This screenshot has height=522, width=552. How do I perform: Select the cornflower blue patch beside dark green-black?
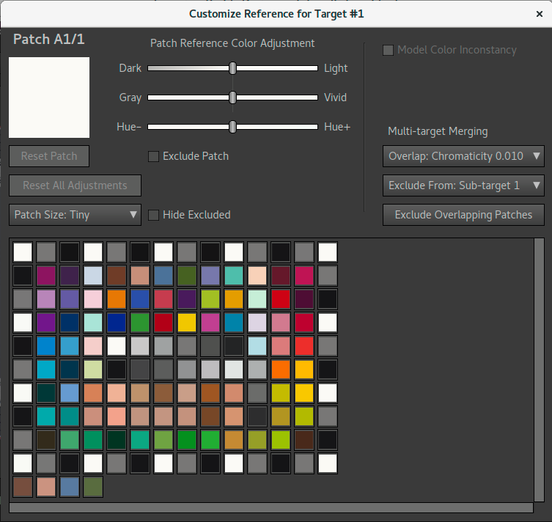70,393
